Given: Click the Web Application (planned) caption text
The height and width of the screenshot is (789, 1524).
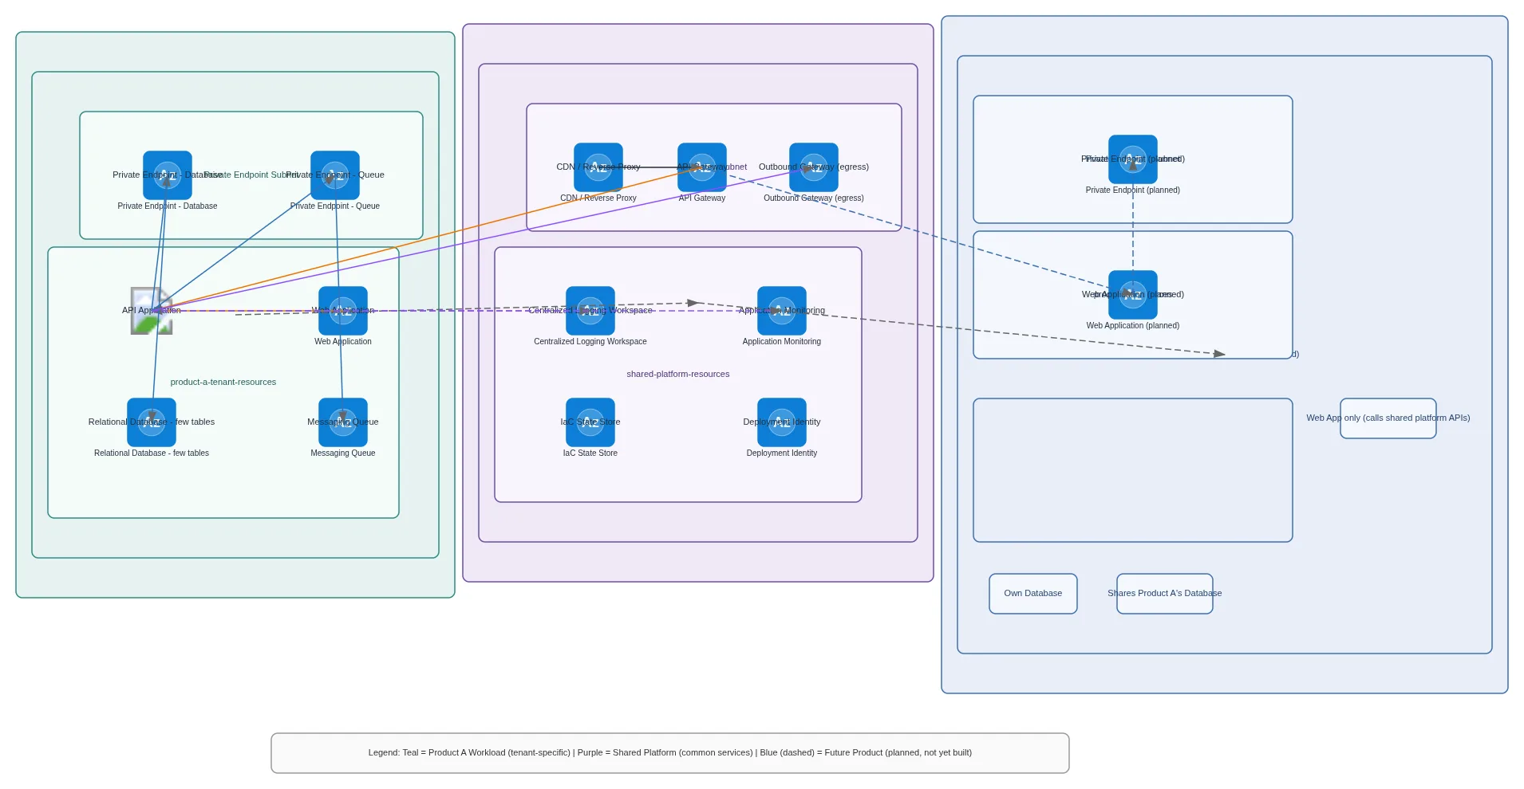Looking at the screenshot, I should [x=1133, y=326].
